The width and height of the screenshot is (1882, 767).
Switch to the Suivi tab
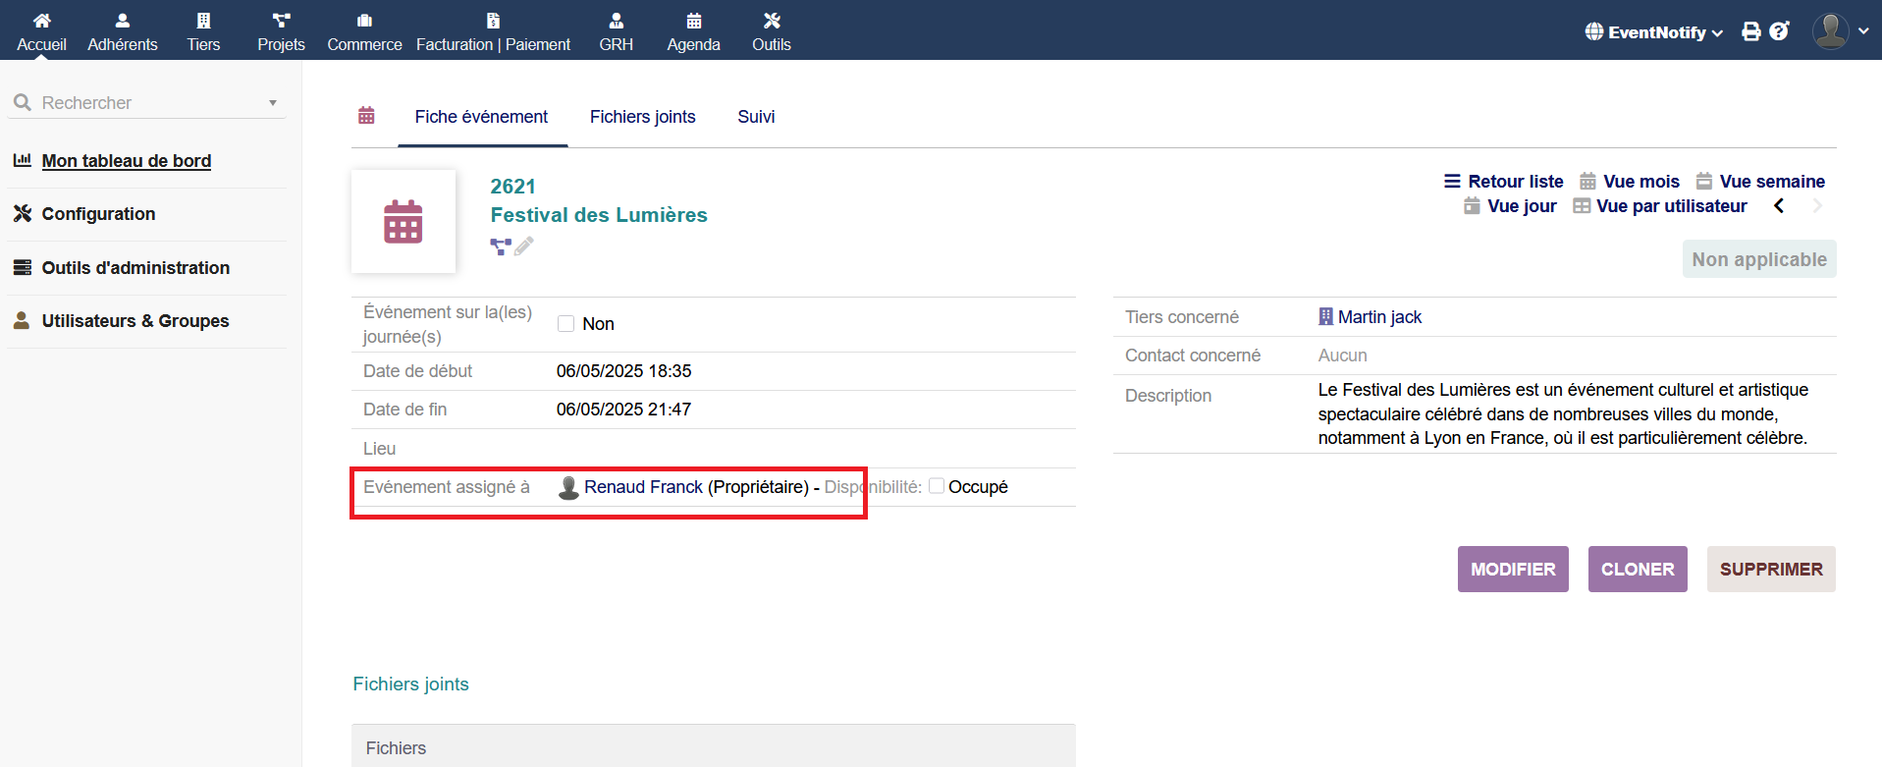tap(756, 117)
